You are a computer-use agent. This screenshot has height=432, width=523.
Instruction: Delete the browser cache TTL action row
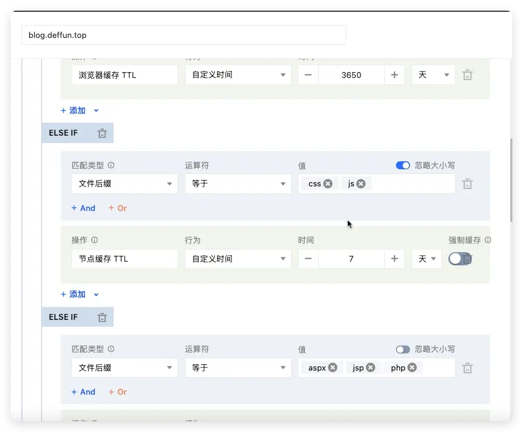(467, 75)
